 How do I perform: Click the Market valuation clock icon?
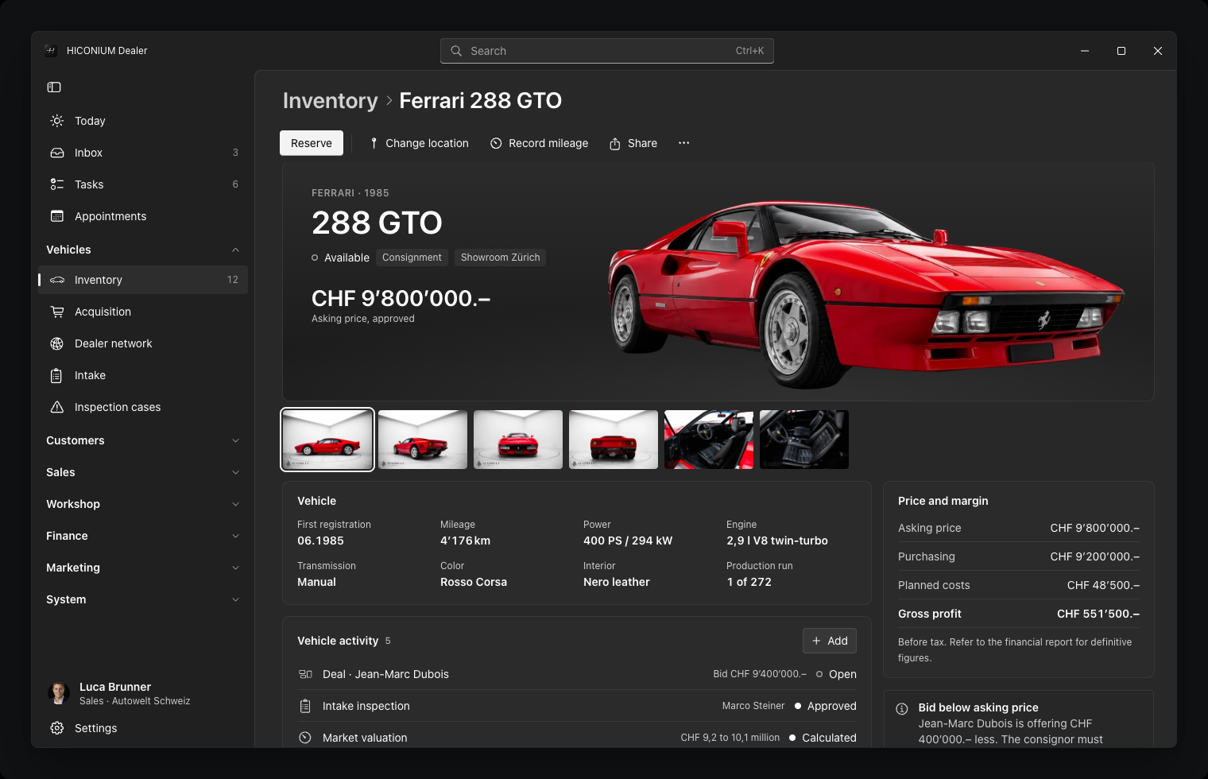pyautogui.click(x=305, y=738)
